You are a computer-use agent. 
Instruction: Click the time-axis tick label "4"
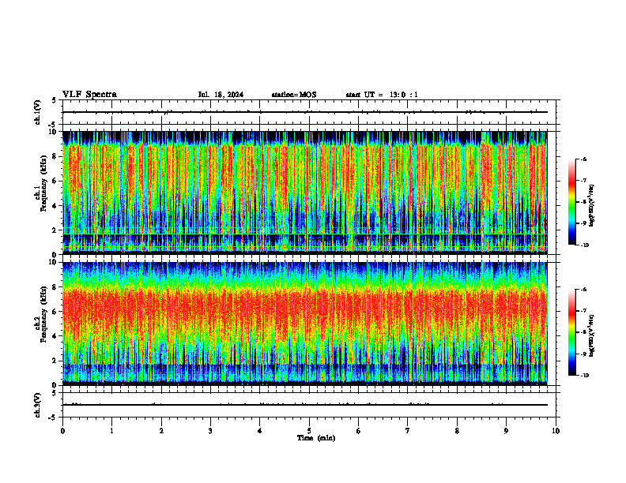click(260, 431)
